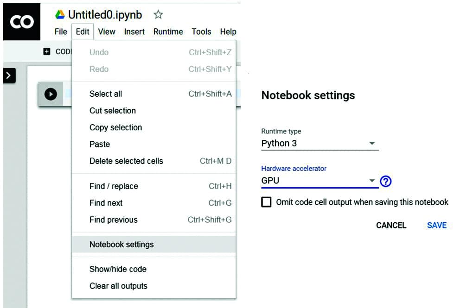Screen dimensions: 454x308
Task: Open the Runtime type dropdown
Action: (320, 144)
